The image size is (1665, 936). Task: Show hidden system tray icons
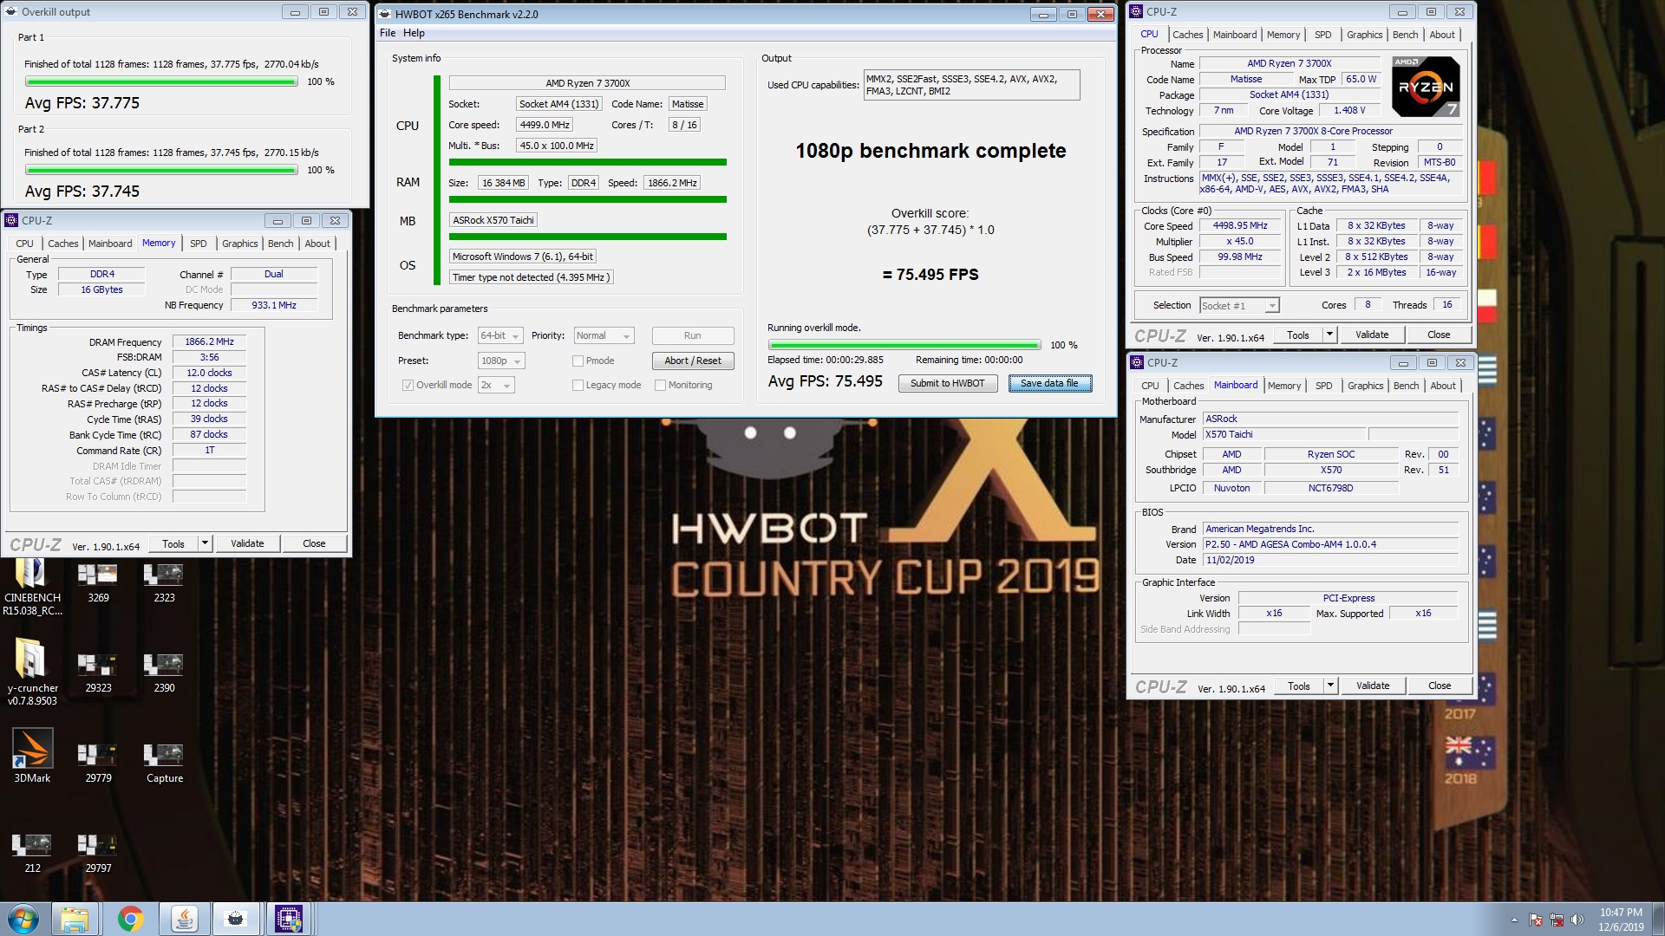pos(1514,920)
